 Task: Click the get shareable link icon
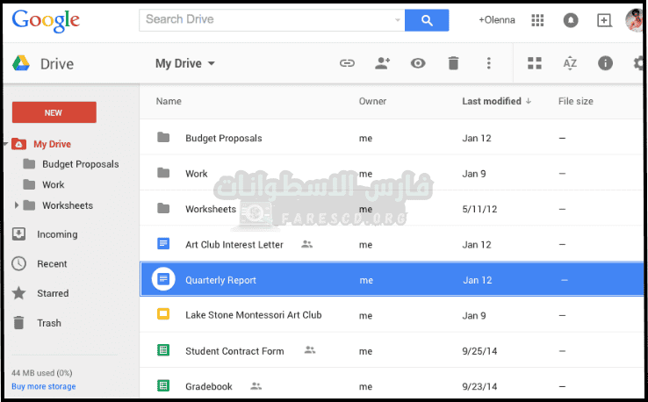pos(348,63)
